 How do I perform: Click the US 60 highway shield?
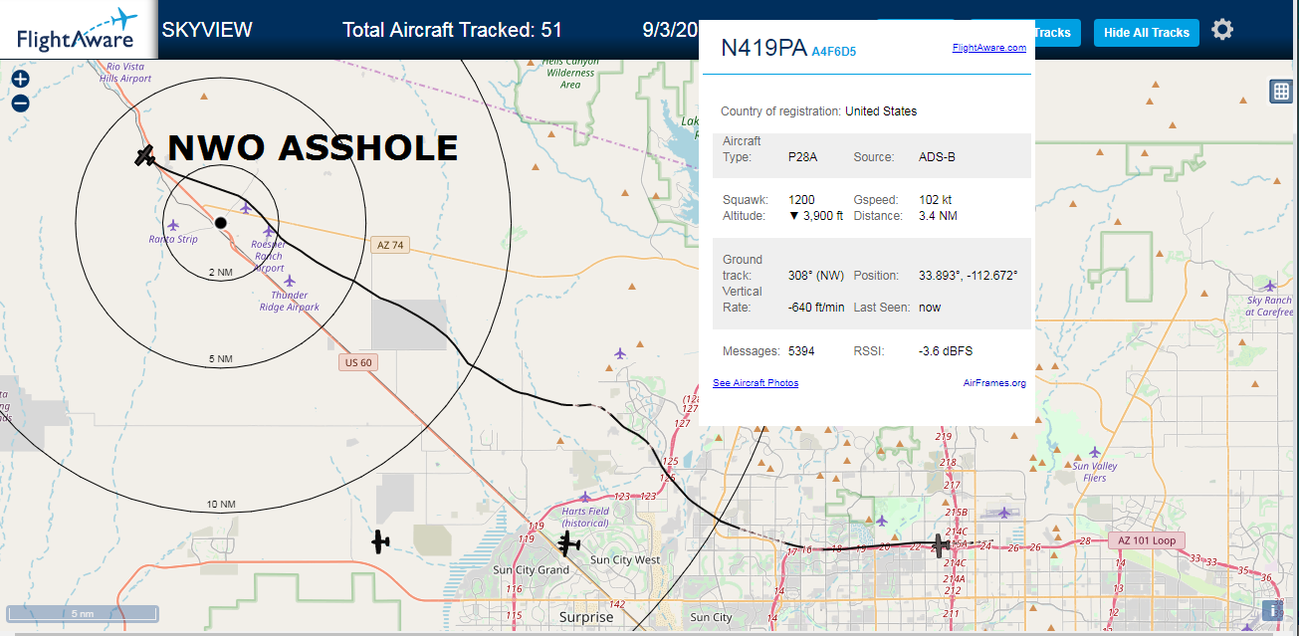357,362
